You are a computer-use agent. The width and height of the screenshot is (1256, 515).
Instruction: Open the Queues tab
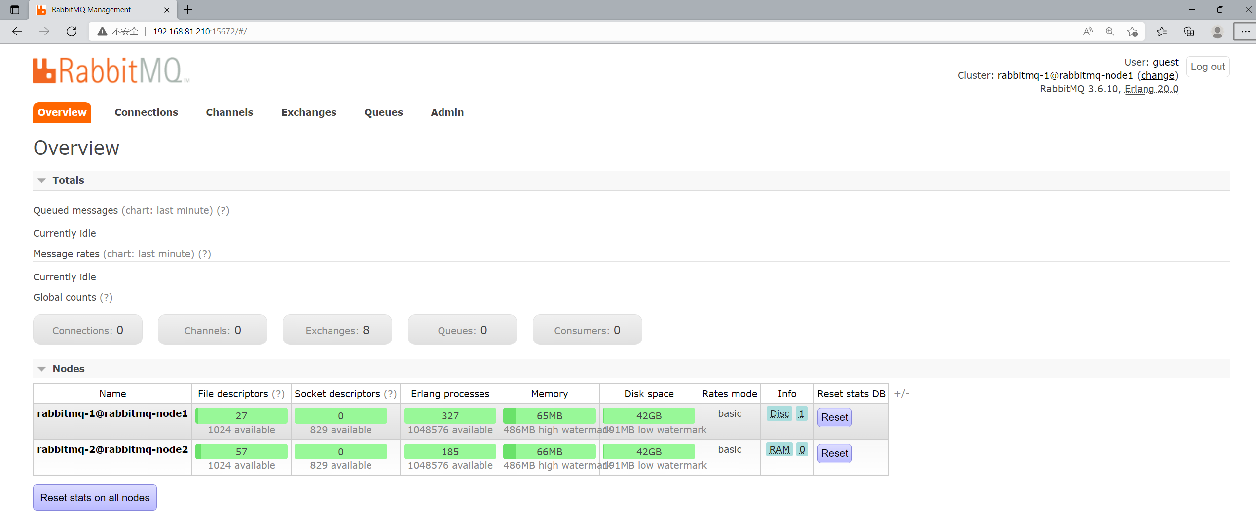(x=384, y=112)
